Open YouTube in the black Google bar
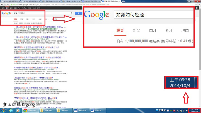Screen dimensions: 201x113 point(24,8)
